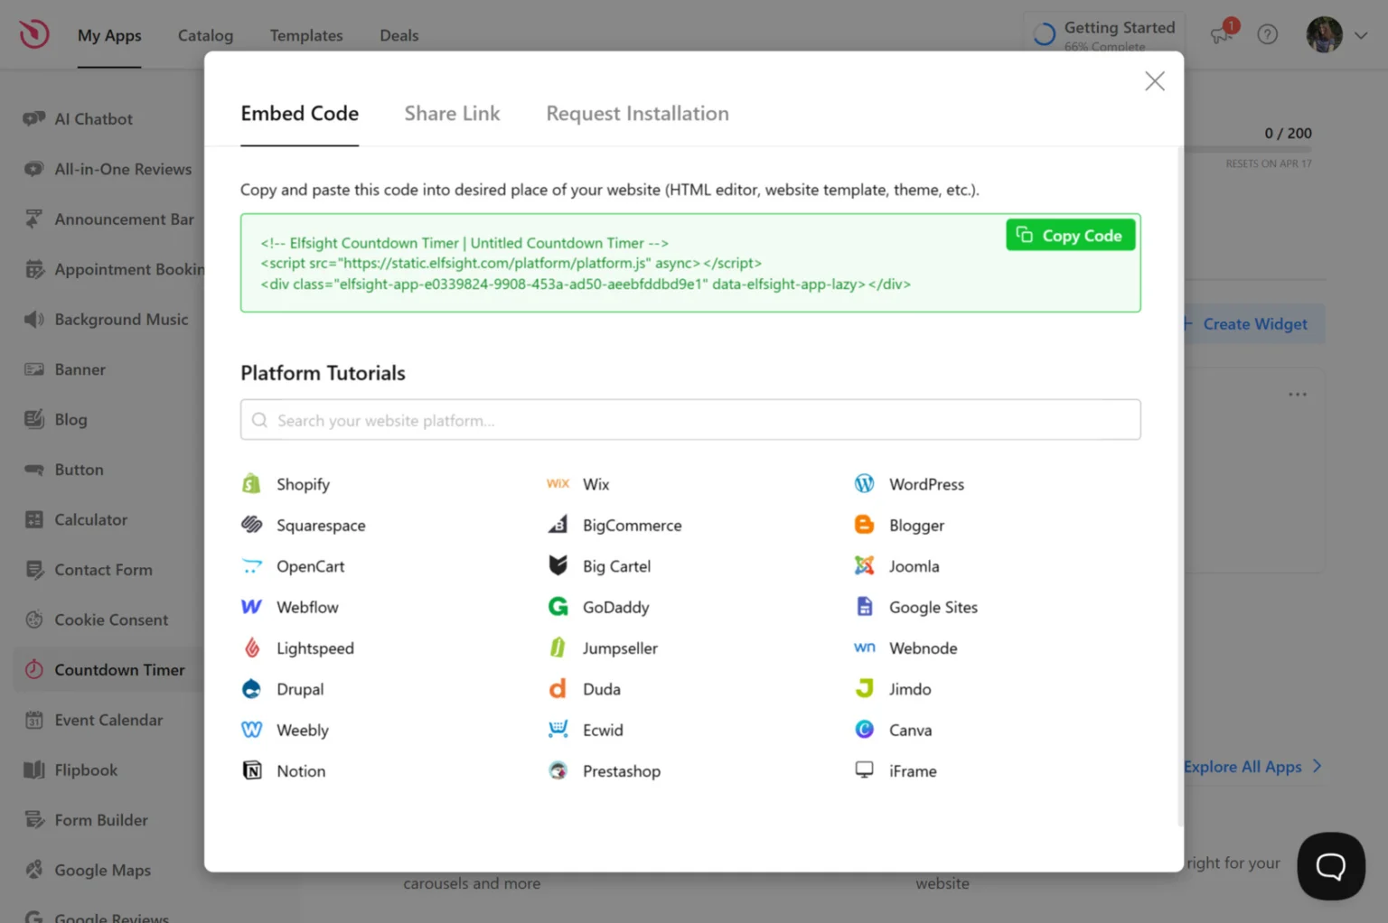Expand Explore All Apps chevron
Image resolution: width=1388 pixels, height=923 pixels.
pyautogui.click(x=1317, y=766)
